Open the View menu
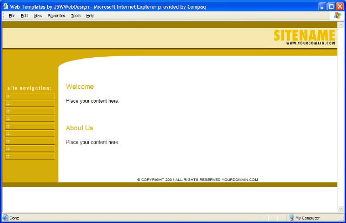 pos(38,16)
